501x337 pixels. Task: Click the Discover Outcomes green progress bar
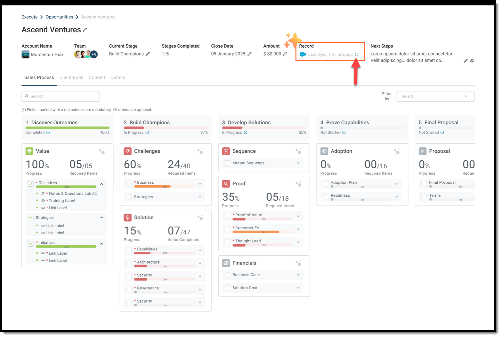(x=68, y=128)
